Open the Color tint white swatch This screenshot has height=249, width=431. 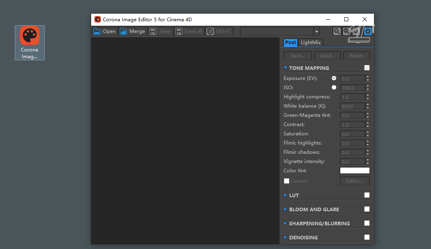point(355,171)
